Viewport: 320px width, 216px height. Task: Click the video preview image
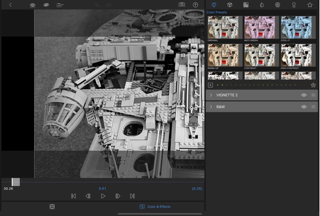[119, 94]
